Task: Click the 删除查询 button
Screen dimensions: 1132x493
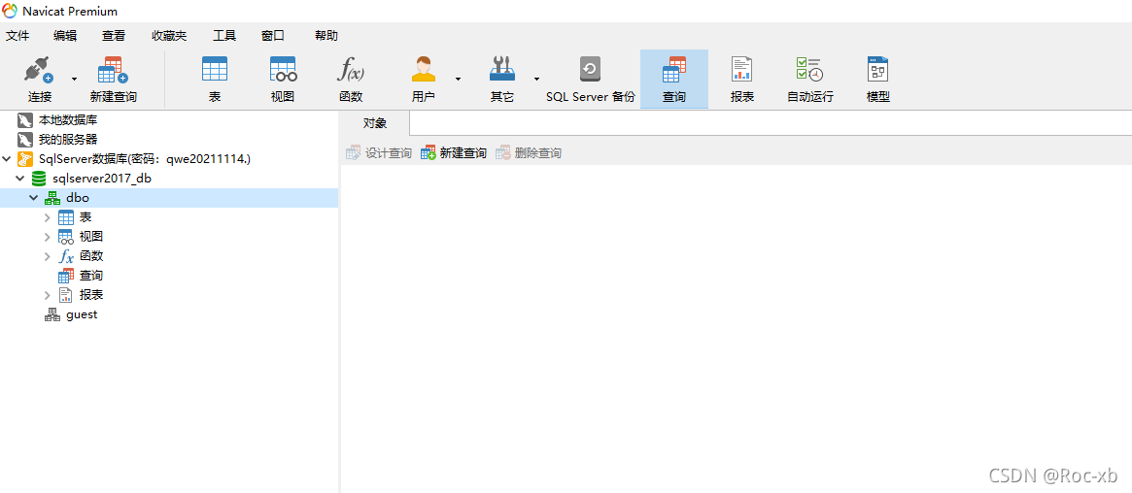Action: tap(529, 152)
